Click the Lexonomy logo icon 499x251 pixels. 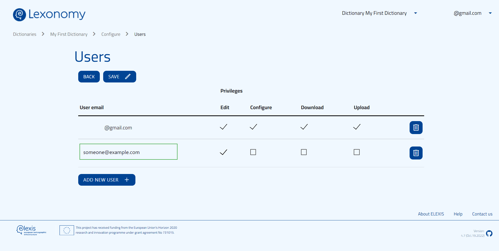point(19,15)
